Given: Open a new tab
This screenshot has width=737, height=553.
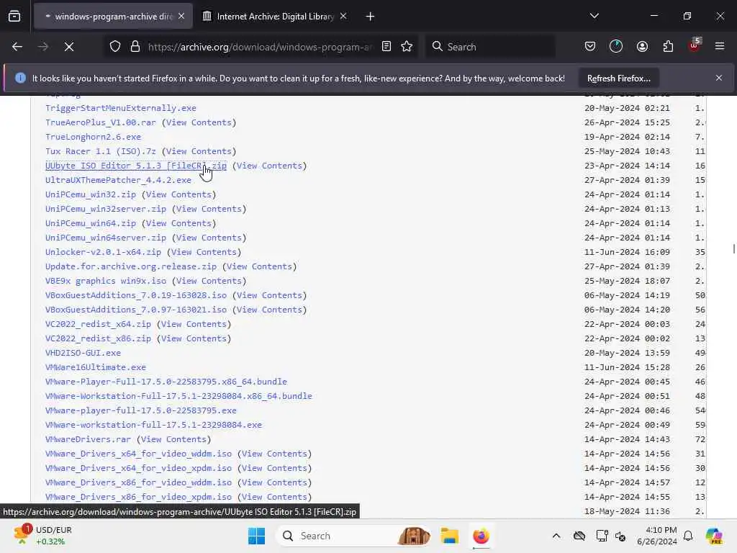Looking at the screenshot, I should tap(371, 17).
